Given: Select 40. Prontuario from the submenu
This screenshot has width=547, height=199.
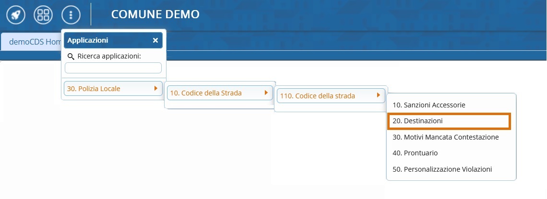Looking at the screenshot, I should pyautogui.click(x=415, y=153).
